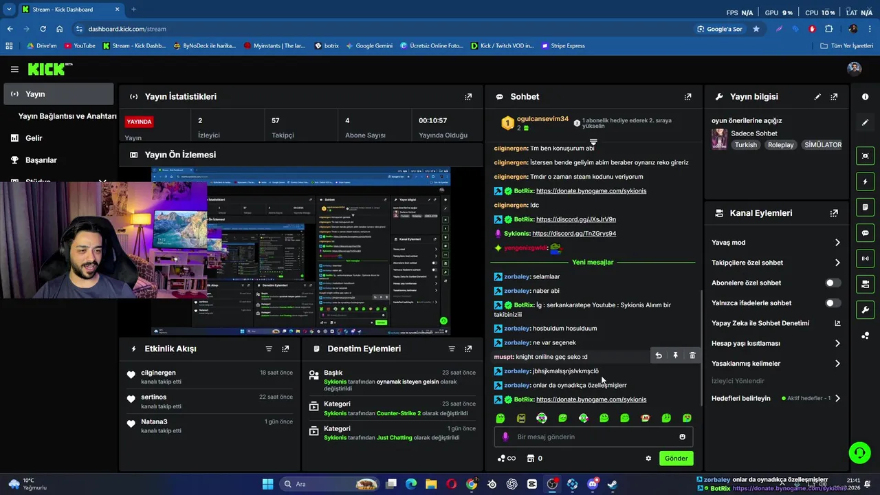Toggle the moderation actions note icon in sidebar
The height and width of the screenshot is (495, 880).
point(865,207)
